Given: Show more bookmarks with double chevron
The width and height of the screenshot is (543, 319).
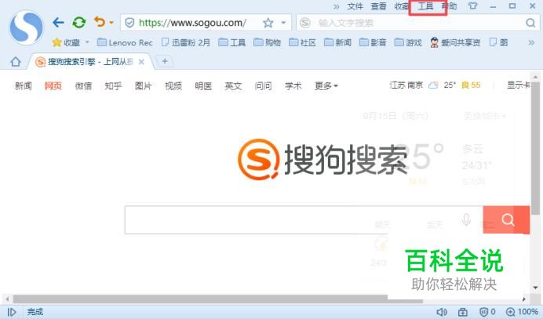Looking at the screenshot, I should coord(531,42).
